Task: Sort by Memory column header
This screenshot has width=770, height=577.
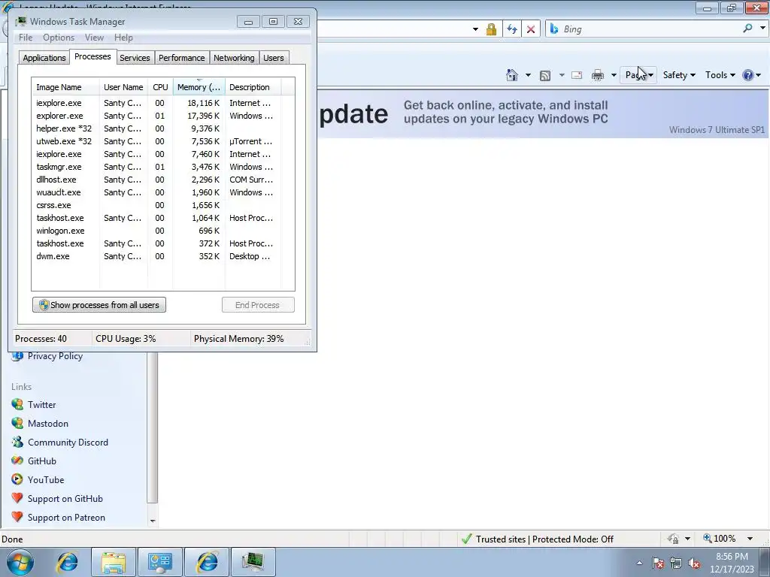Action: [199, 87]
